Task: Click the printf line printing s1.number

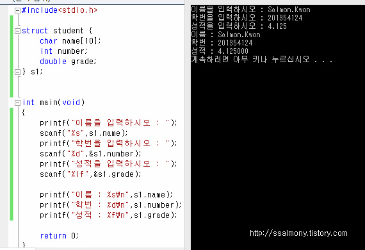Action: coord(111,205)
